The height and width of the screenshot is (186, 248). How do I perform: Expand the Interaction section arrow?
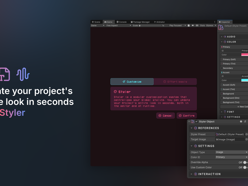click(x=191, y=174)
